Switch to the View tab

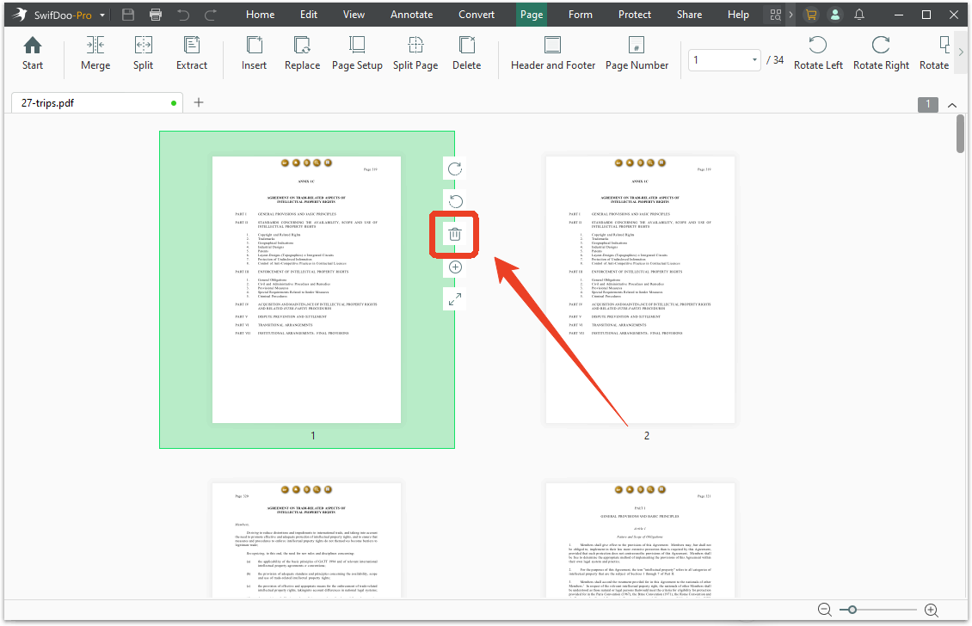click(354, 15)
